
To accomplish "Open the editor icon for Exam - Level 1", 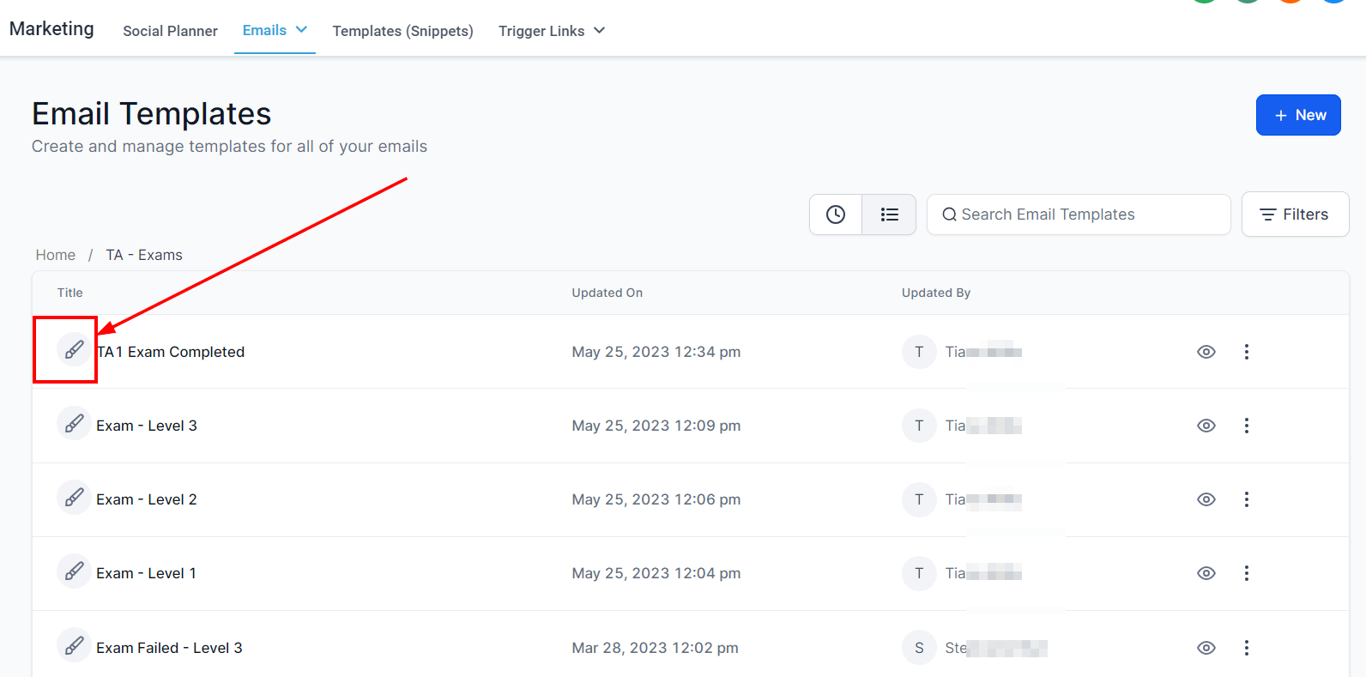I will [x=74, y=571].
